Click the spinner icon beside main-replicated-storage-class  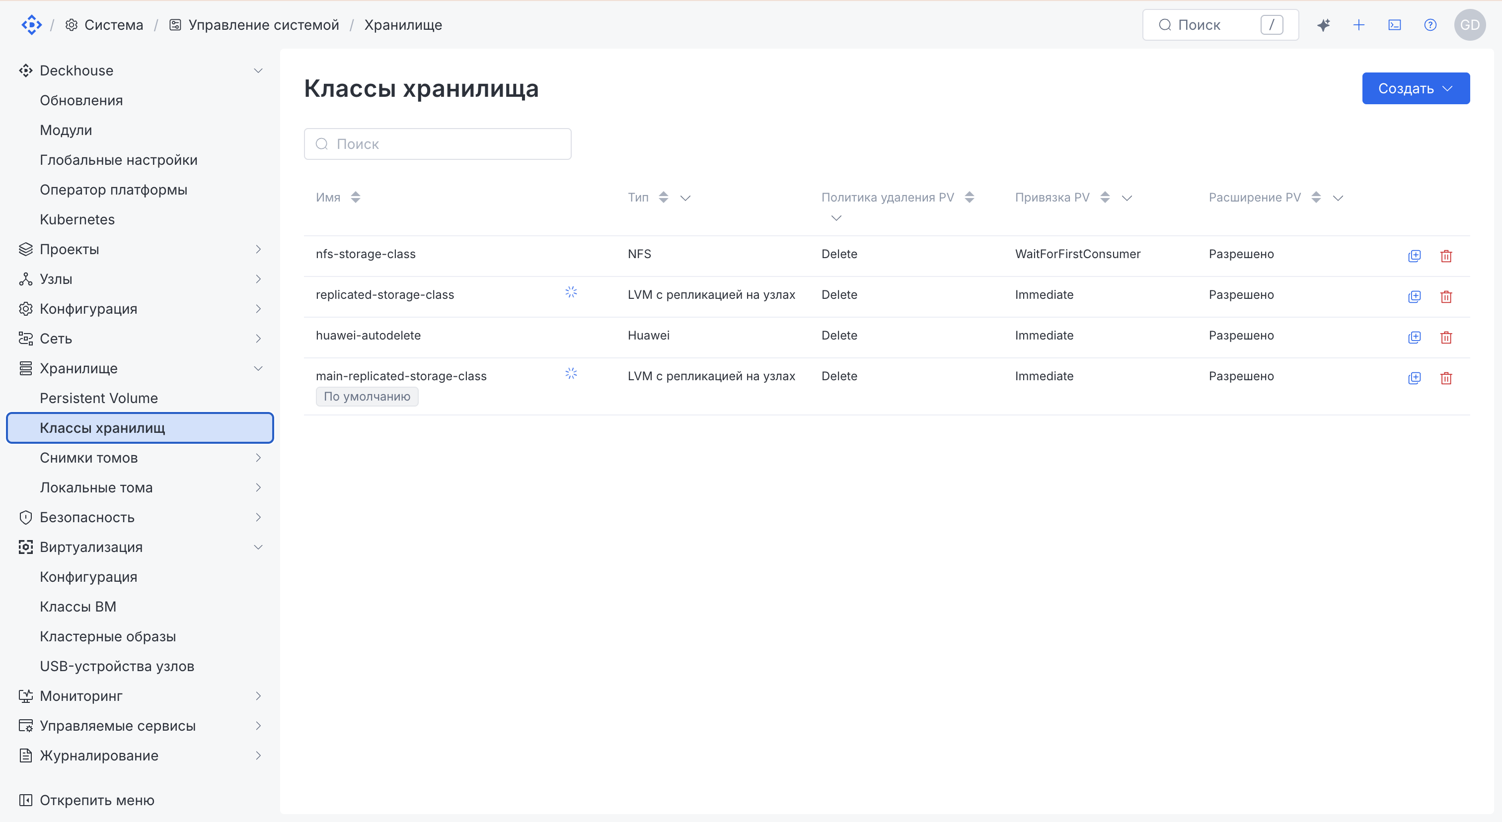click(x=571, y=373)
